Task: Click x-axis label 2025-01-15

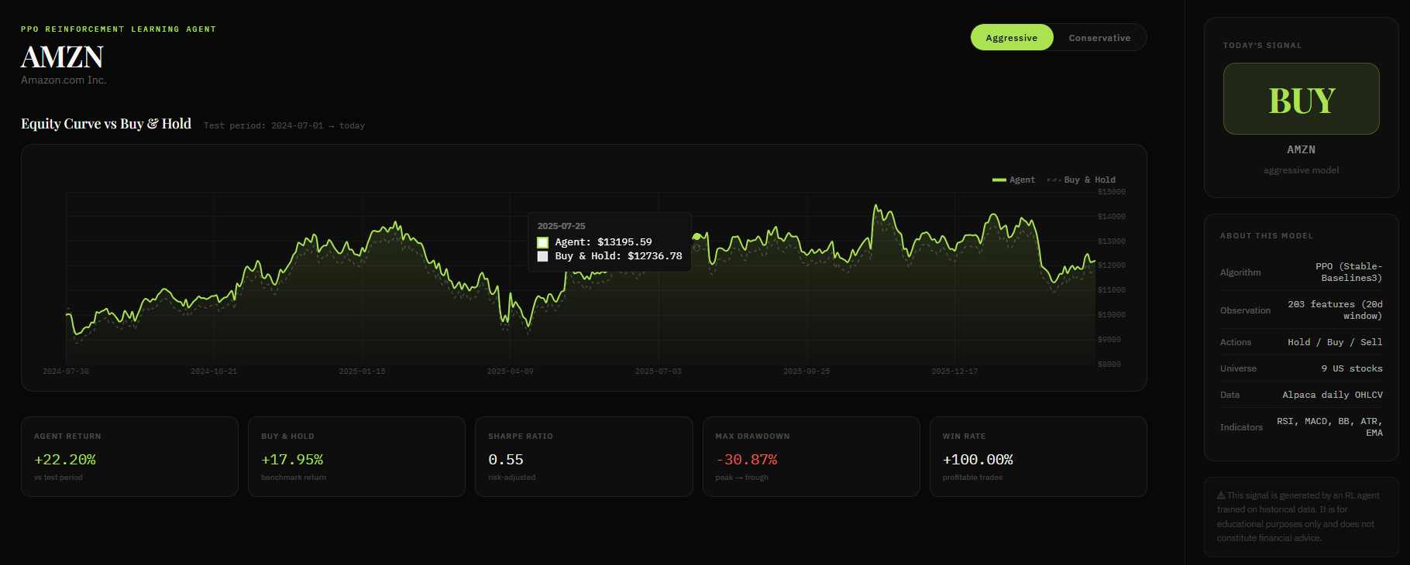Action: coord(362,372)
